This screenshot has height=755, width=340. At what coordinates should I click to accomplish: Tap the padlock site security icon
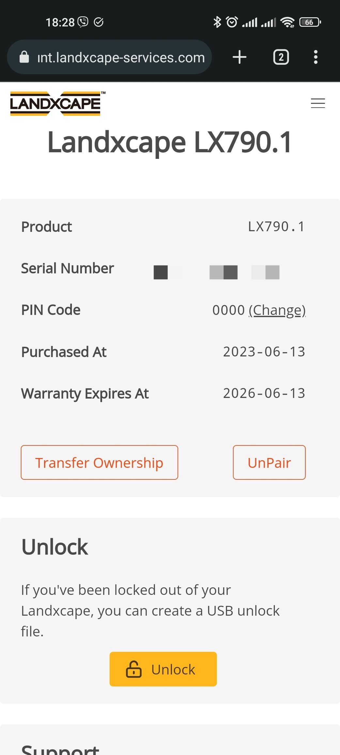coord(24,57)
